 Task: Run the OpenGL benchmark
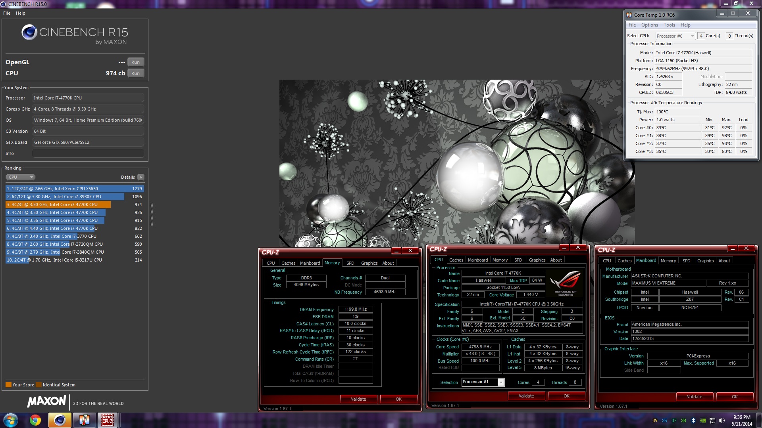click(135, 62)
